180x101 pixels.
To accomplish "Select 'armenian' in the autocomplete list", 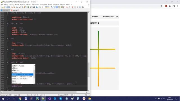I will click(16, 83).
